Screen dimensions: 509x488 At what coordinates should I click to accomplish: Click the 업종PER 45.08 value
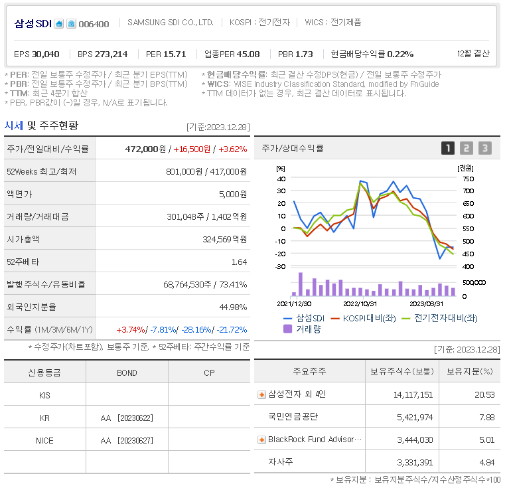248,54
